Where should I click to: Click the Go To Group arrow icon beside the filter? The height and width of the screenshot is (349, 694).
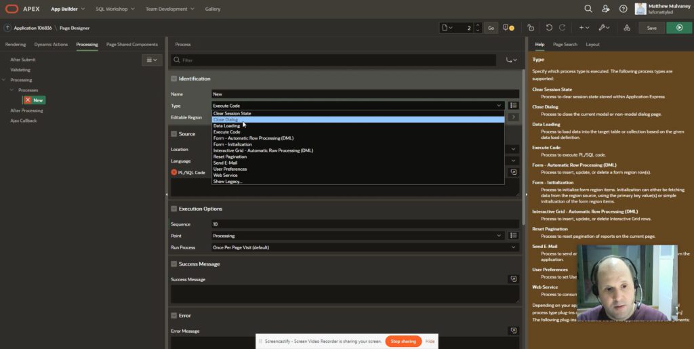pos(511,60)
